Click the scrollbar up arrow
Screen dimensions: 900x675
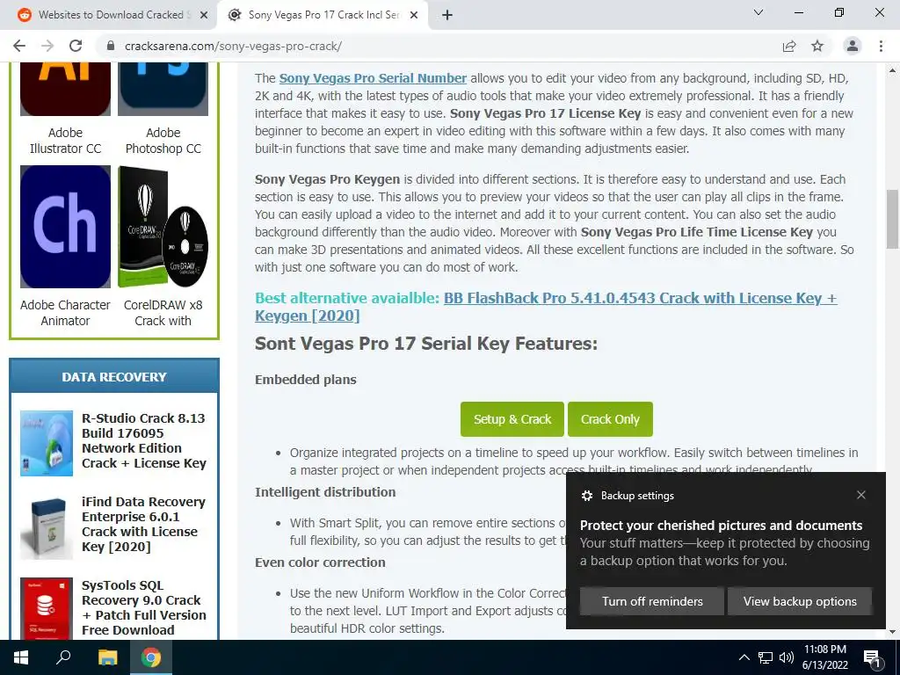(x=892, y=70)
